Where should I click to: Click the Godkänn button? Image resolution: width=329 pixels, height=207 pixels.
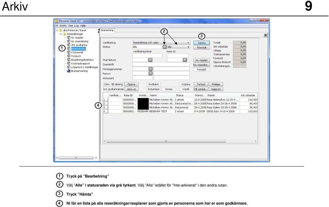coord(154,84)
